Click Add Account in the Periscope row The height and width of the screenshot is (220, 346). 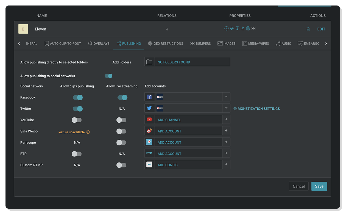[169, 142]
